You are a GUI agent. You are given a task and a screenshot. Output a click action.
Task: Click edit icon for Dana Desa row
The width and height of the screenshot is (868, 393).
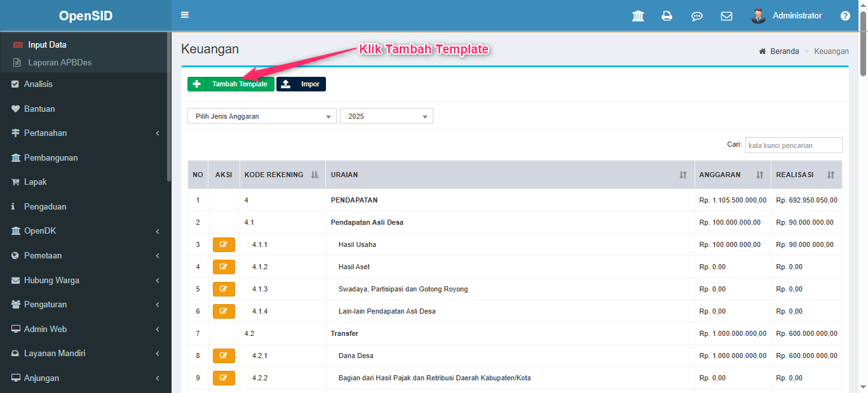(224, 356)
